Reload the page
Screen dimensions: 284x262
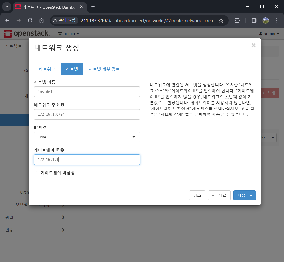pos(30,20)
